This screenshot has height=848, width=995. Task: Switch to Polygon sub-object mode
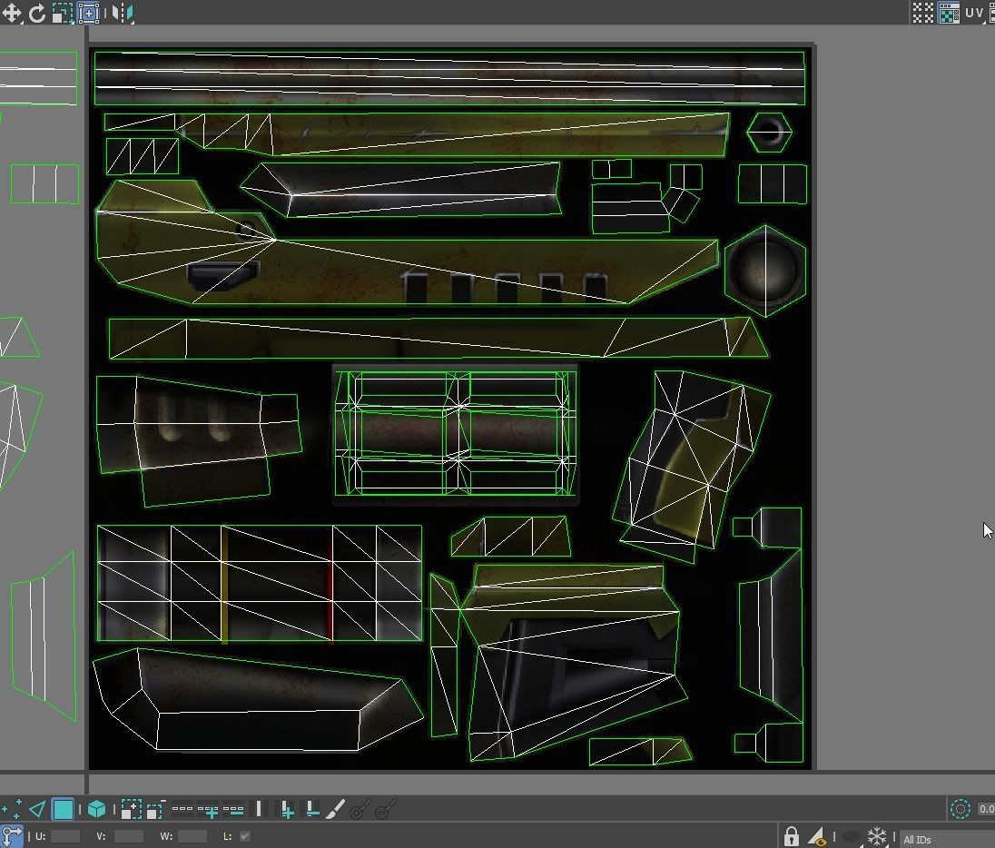pyautogui.click(x=63, y=809)
